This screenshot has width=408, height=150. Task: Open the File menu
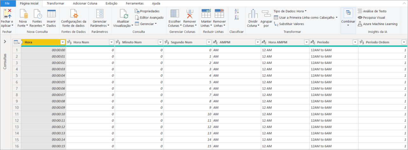coord(7,4)
